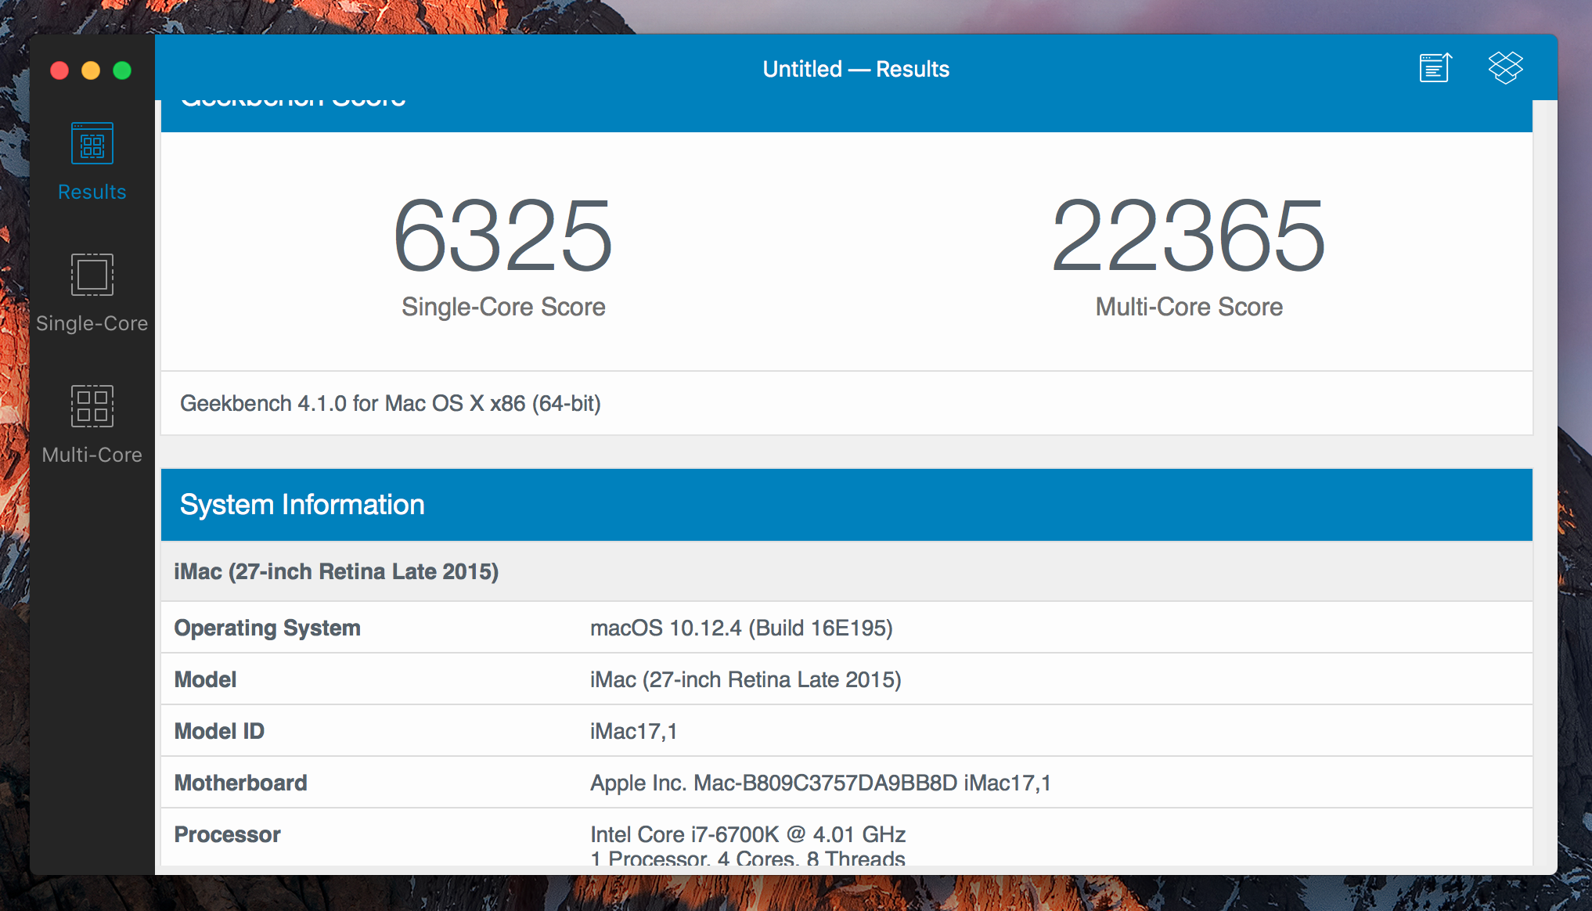Viewport: 1592px width, 911px height.
Task: Switch to the Multi-Core view icon
Action: pos(92,405)
